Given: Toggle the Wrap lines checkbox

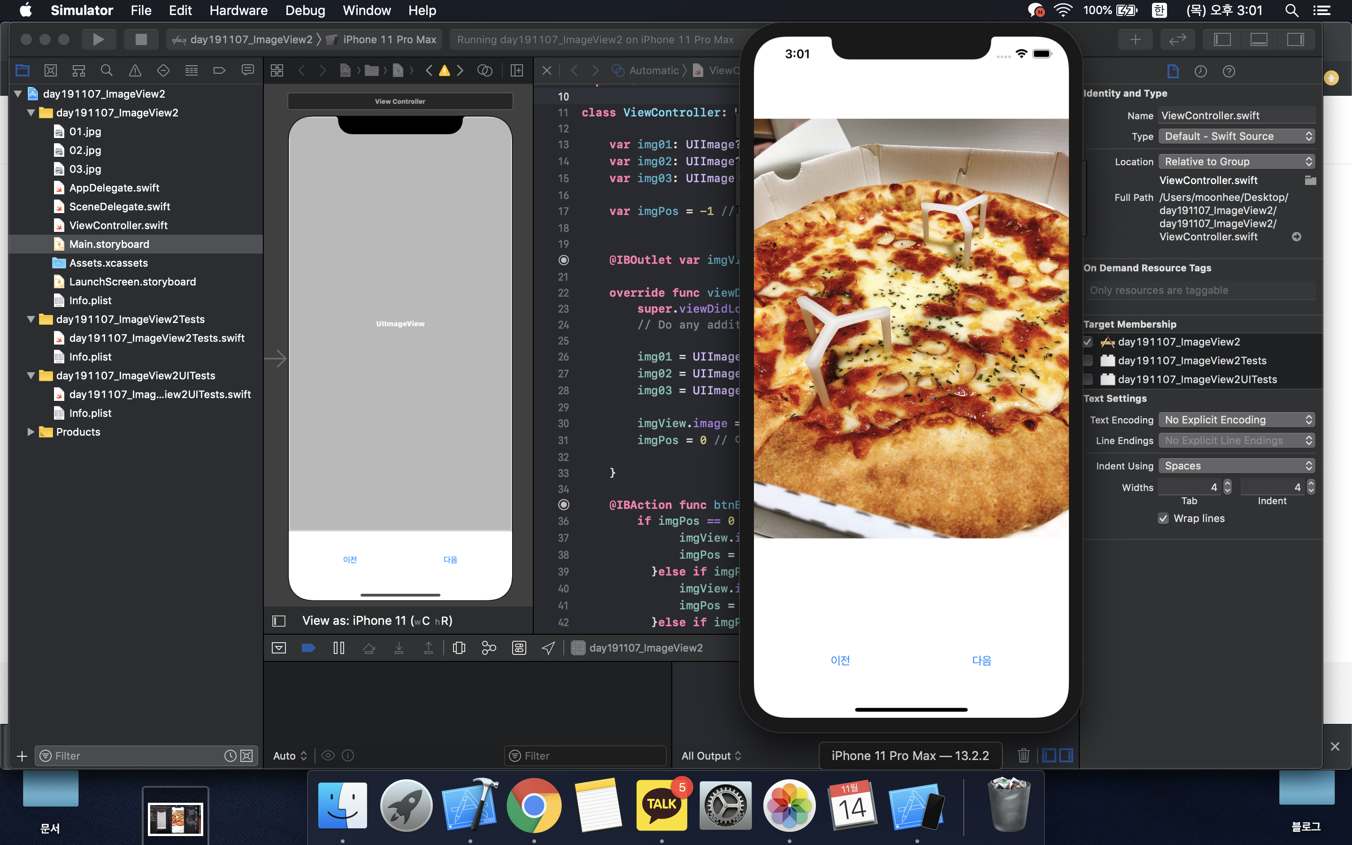Looking at the screenshot, I should pyautogui.click(x=1163, y=519).
